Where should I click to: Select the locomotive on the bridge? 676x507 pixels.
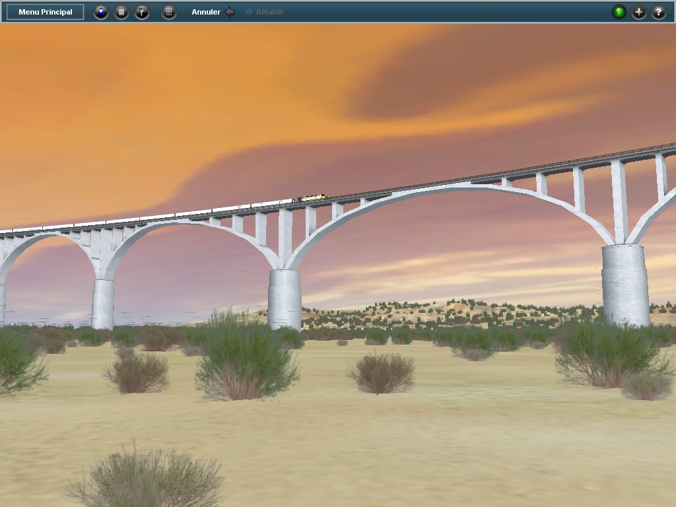(x=311, y=198)
